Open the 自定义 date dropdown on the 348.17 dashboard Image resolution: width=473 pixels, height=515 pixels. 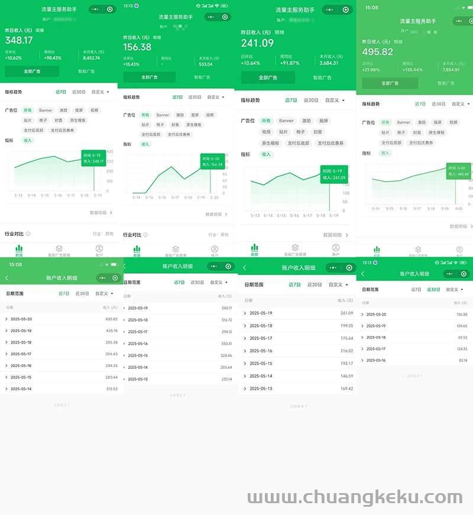pos(100,92)
